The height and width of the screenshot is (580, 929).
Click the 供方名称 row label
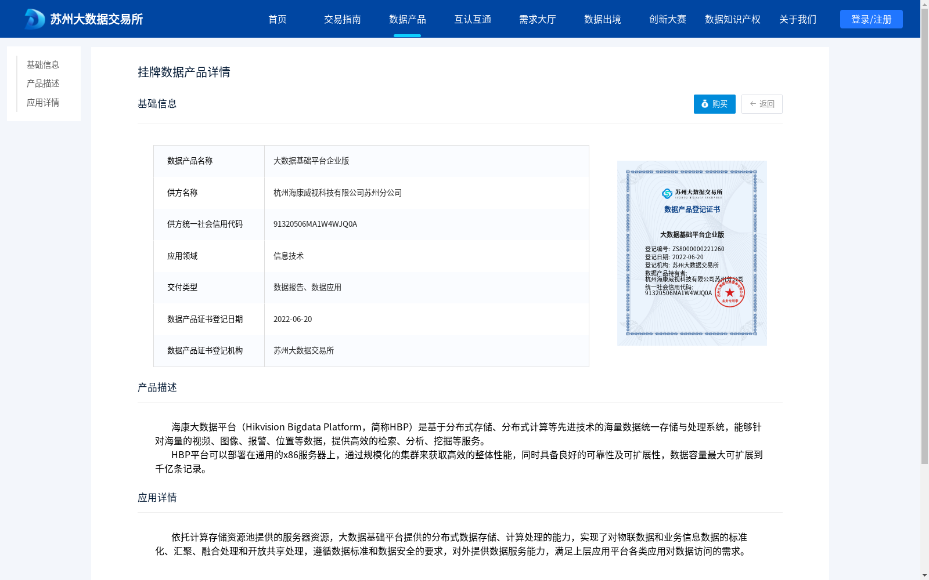(182, 193)
